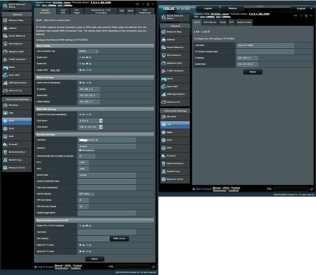Open Virtual Server / Port Forwarding tab
This screenshot has width=316, height=275.
(101, 11)
